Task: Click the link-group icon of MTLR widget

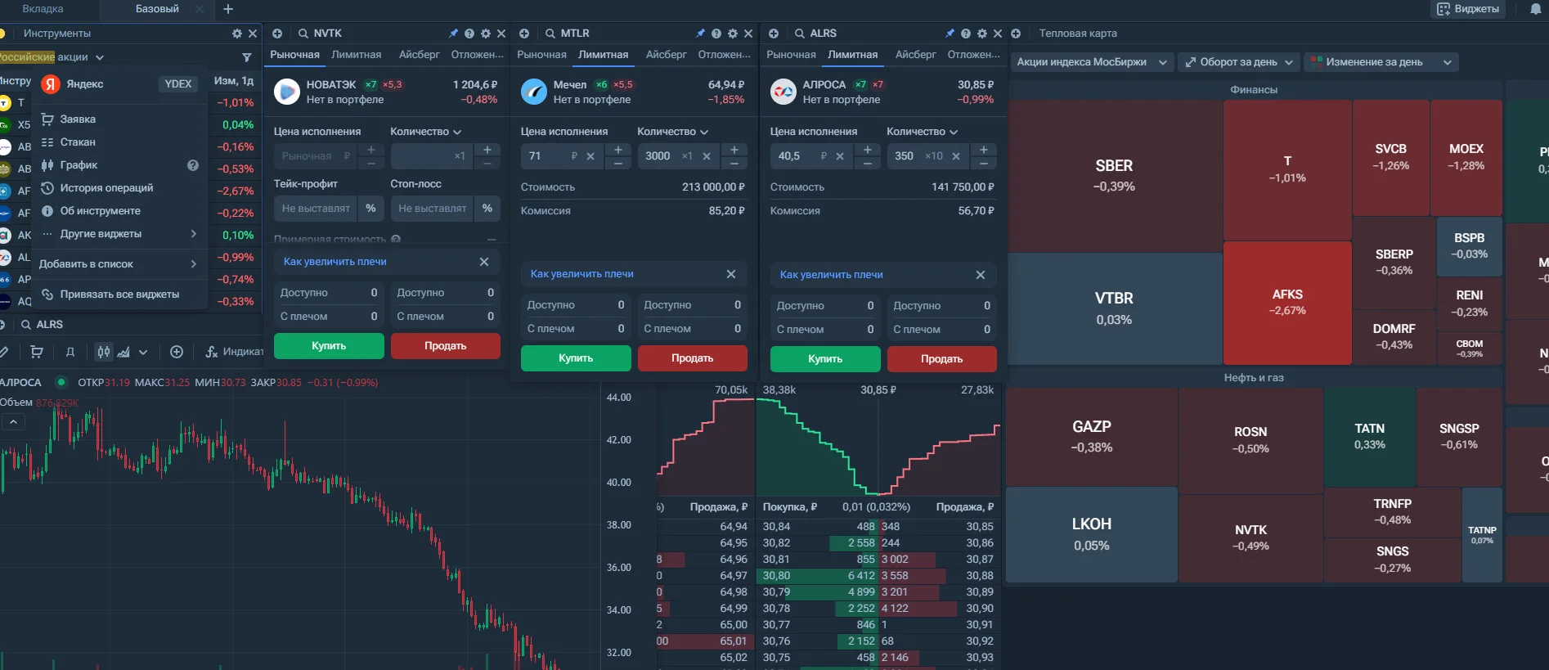Action: pos(524,34)
